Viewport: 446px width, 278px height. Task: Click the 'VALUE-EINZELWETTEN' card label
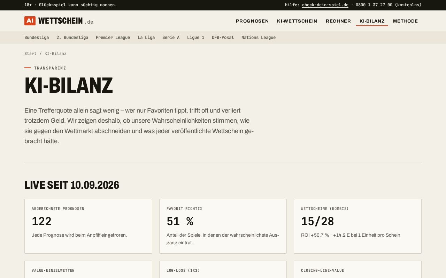click(53, 271)
